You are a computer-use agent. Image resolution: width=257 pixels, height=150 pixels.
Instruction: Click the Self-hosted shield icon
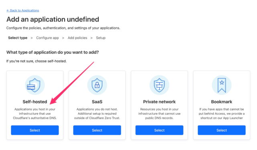[35, 85]
